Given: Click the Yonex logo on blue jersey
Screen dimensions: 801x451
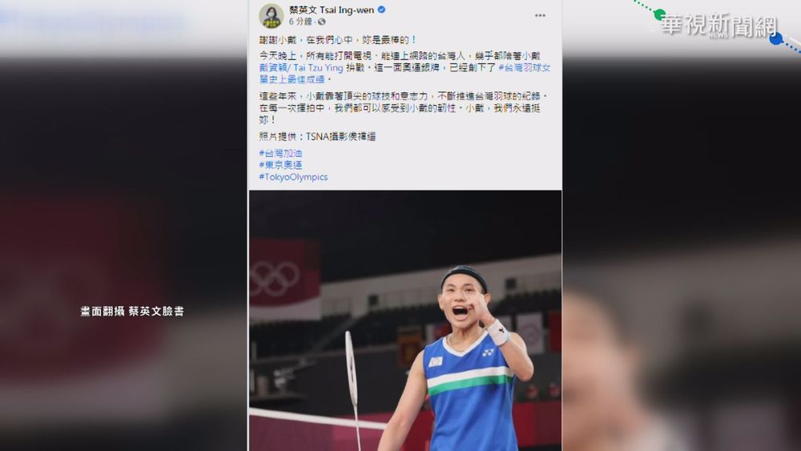Looking at the screenshot, I should pyautogui.click(x=489, y=352).
